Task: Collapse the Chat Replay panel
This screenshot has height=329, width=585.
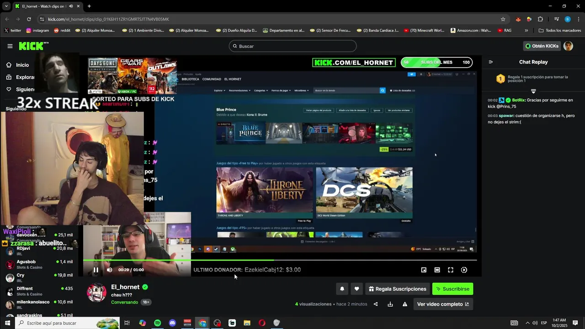Action: tap(491, 62)
